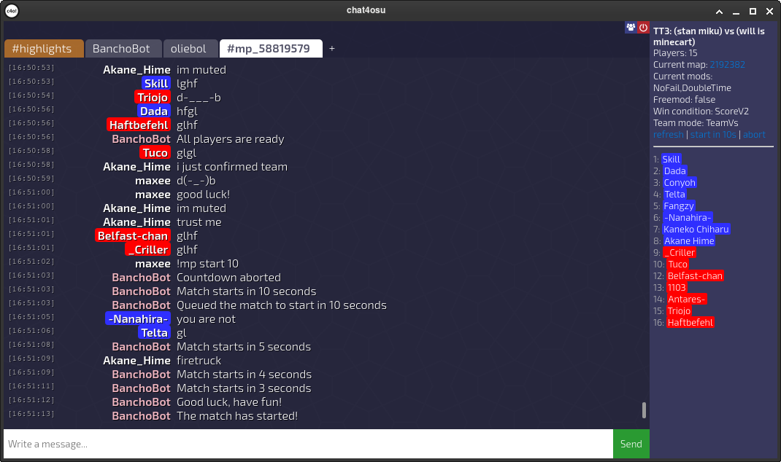This screenshot has width=781, height=462.
Task: Select player Fangzy in slot 5
Action: pos(678,206)
